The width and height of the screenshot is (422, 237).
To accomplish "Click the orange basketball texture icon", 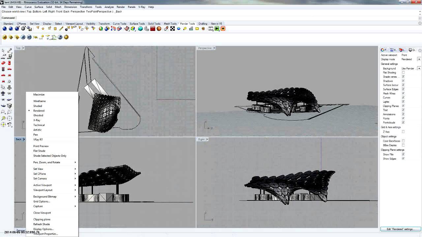I will pos(159,29).
